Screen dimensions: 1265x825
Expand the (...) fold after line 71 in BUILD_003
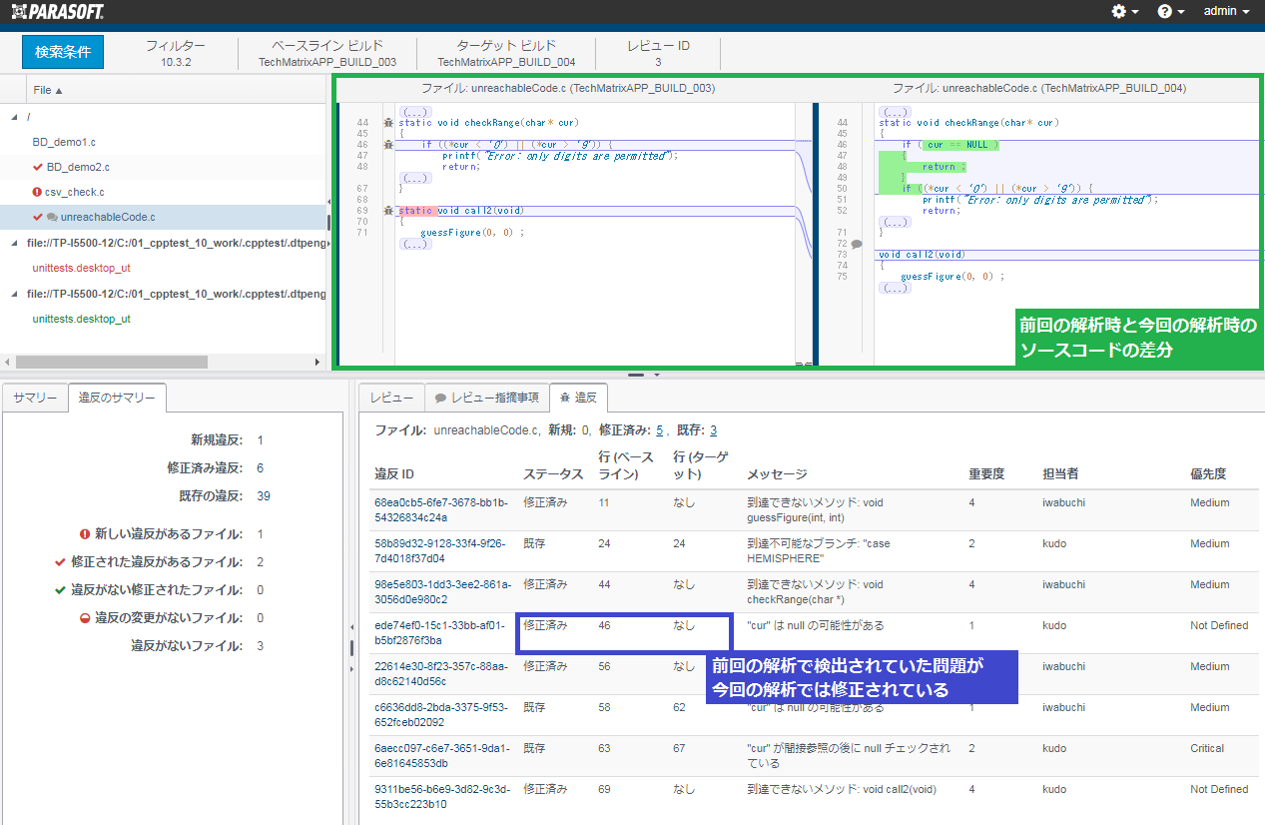tap(415, 244)
